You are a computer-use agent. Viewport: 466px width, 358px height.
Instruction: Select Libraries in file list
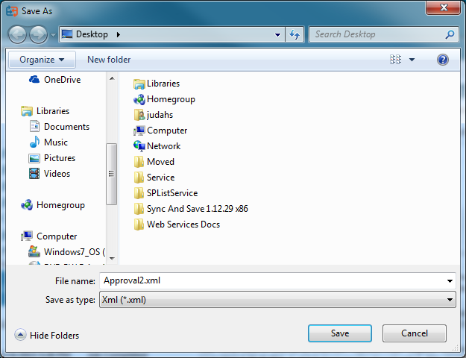pyautogui.click(x=157, y=84)
